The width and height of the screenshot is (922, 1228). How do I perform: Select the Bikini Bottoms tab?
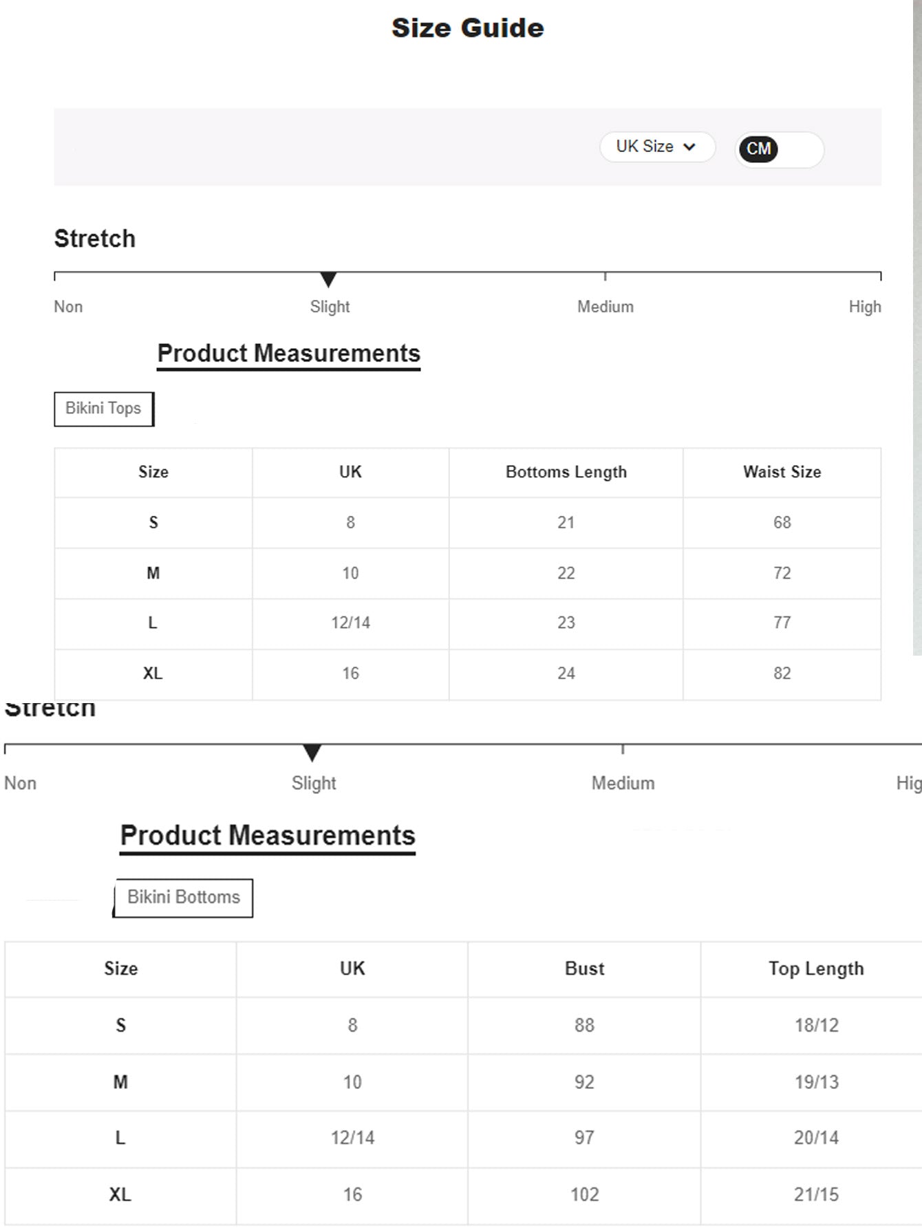(x=184, y=898)
